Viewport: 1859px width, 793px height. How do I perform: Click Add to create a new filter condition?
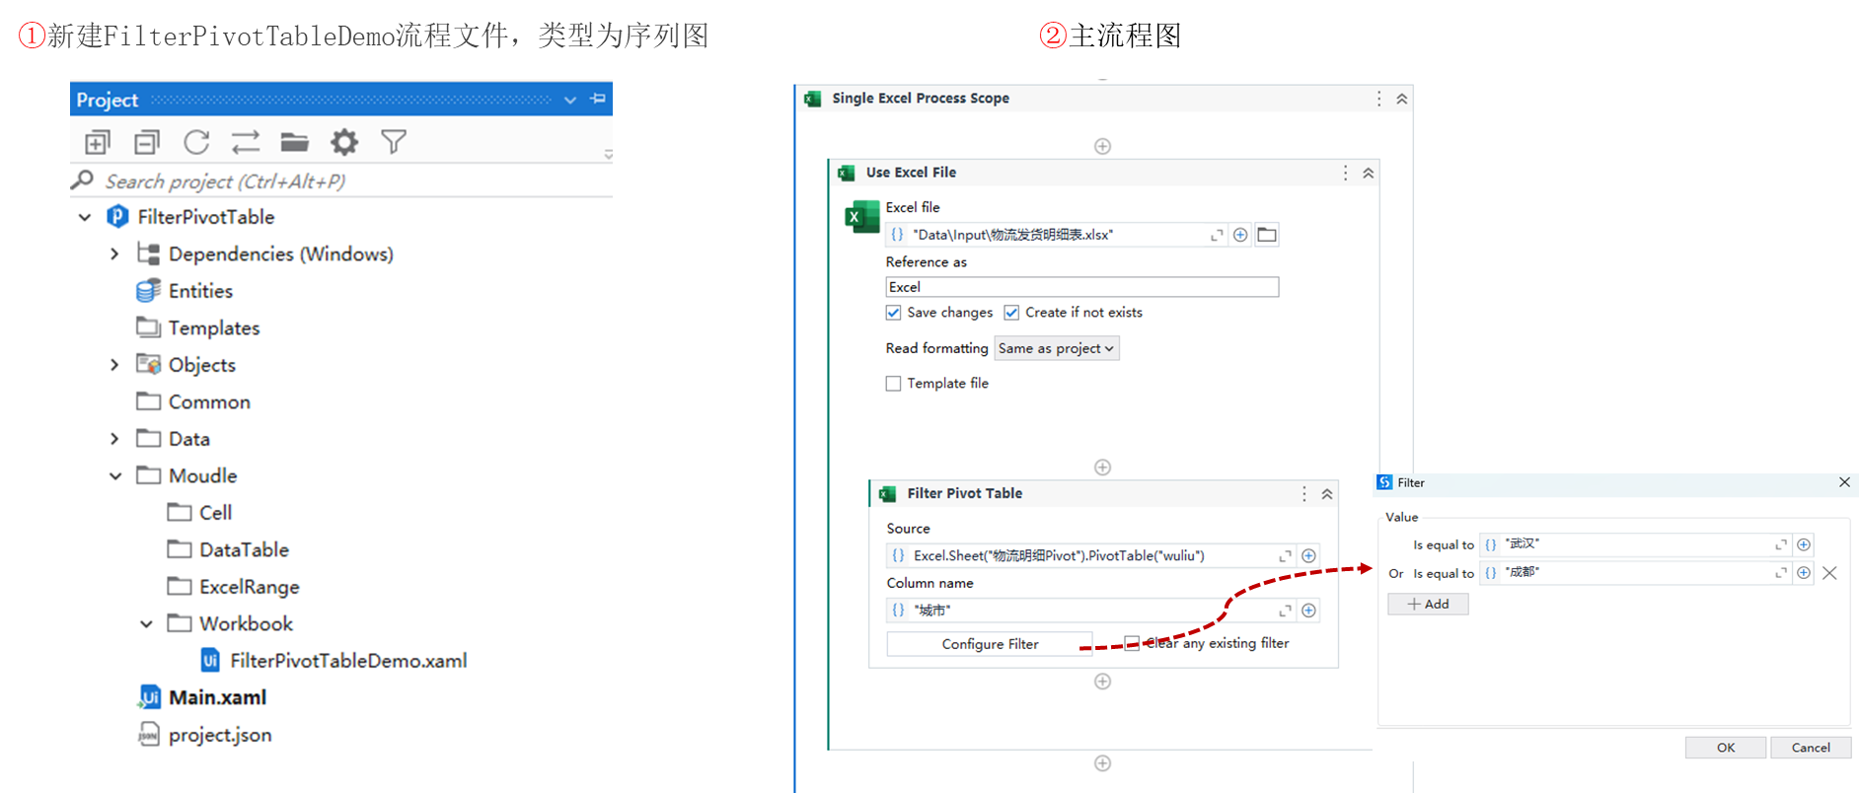pyautogui.click(x=1428, y=604)
